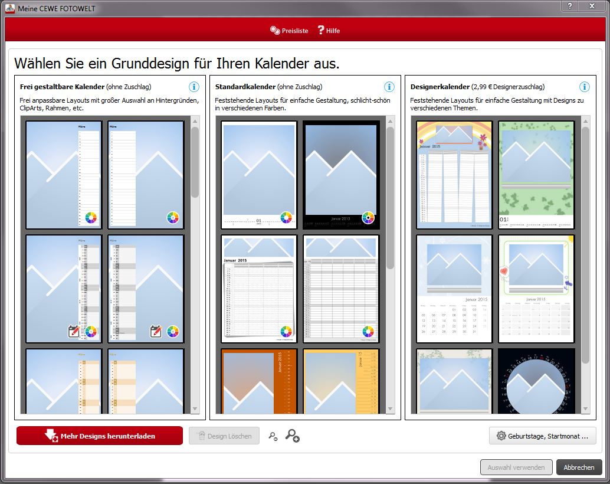Click calendar-edit icon on fourth free-design thumbnail

click(156, 331)
